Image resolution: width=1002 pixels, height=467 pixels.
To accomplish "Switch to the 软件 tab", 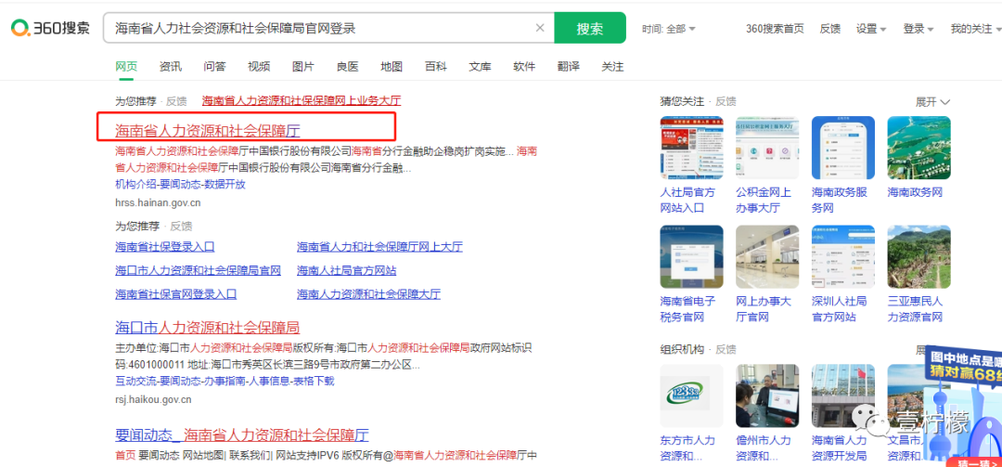I will click(x=524, y=67).
